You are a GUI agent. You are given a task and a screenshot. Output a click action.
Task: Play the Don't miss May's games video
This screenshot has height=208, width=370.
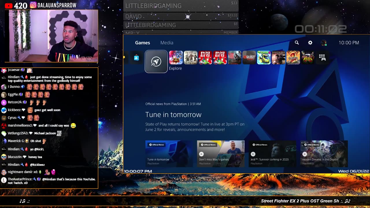tap(201, 154)
